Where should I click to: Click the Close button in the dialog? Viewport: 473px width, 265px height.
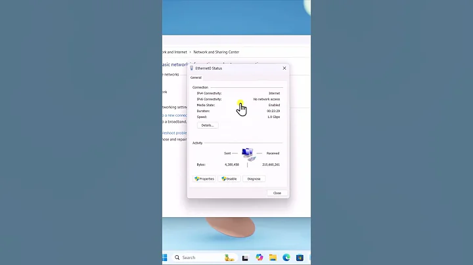[x=277, y=193]
